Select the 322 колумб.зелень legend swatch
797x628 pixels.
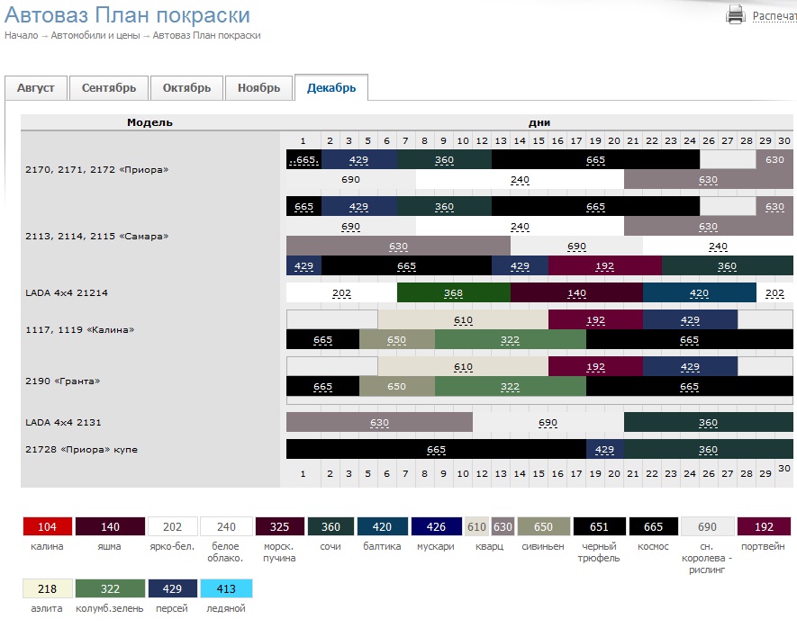click(x=110, y=588)
